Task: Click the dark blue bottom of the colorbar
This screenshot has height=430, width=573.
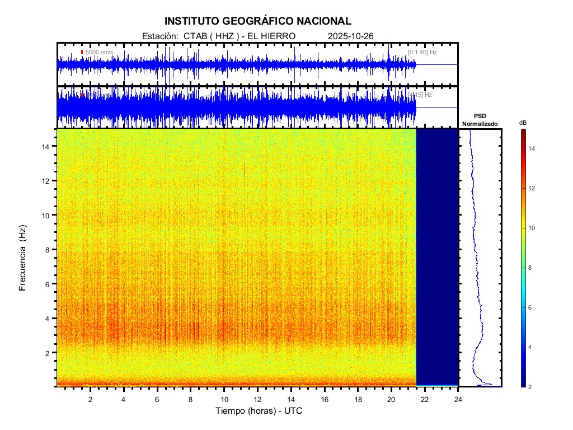Action: coord(523,384)
